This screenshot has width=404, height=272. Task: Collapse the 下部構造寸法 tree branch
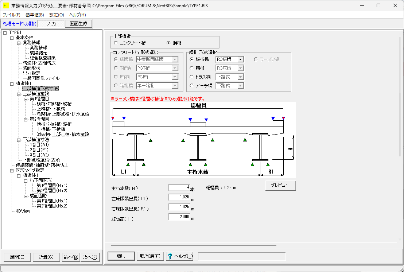tap(19, 140)
